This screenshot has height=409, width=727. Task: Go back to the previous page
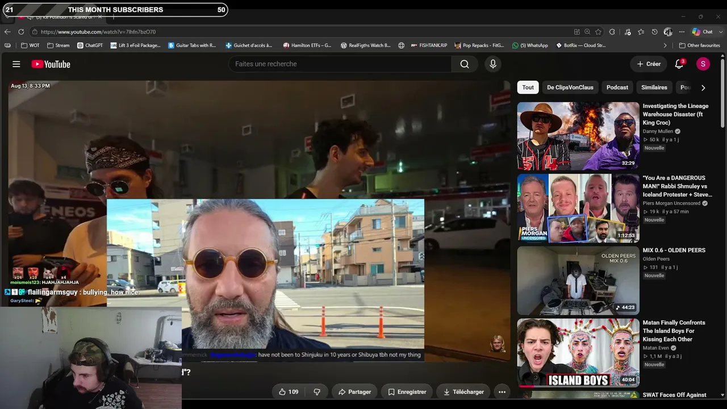7,32
